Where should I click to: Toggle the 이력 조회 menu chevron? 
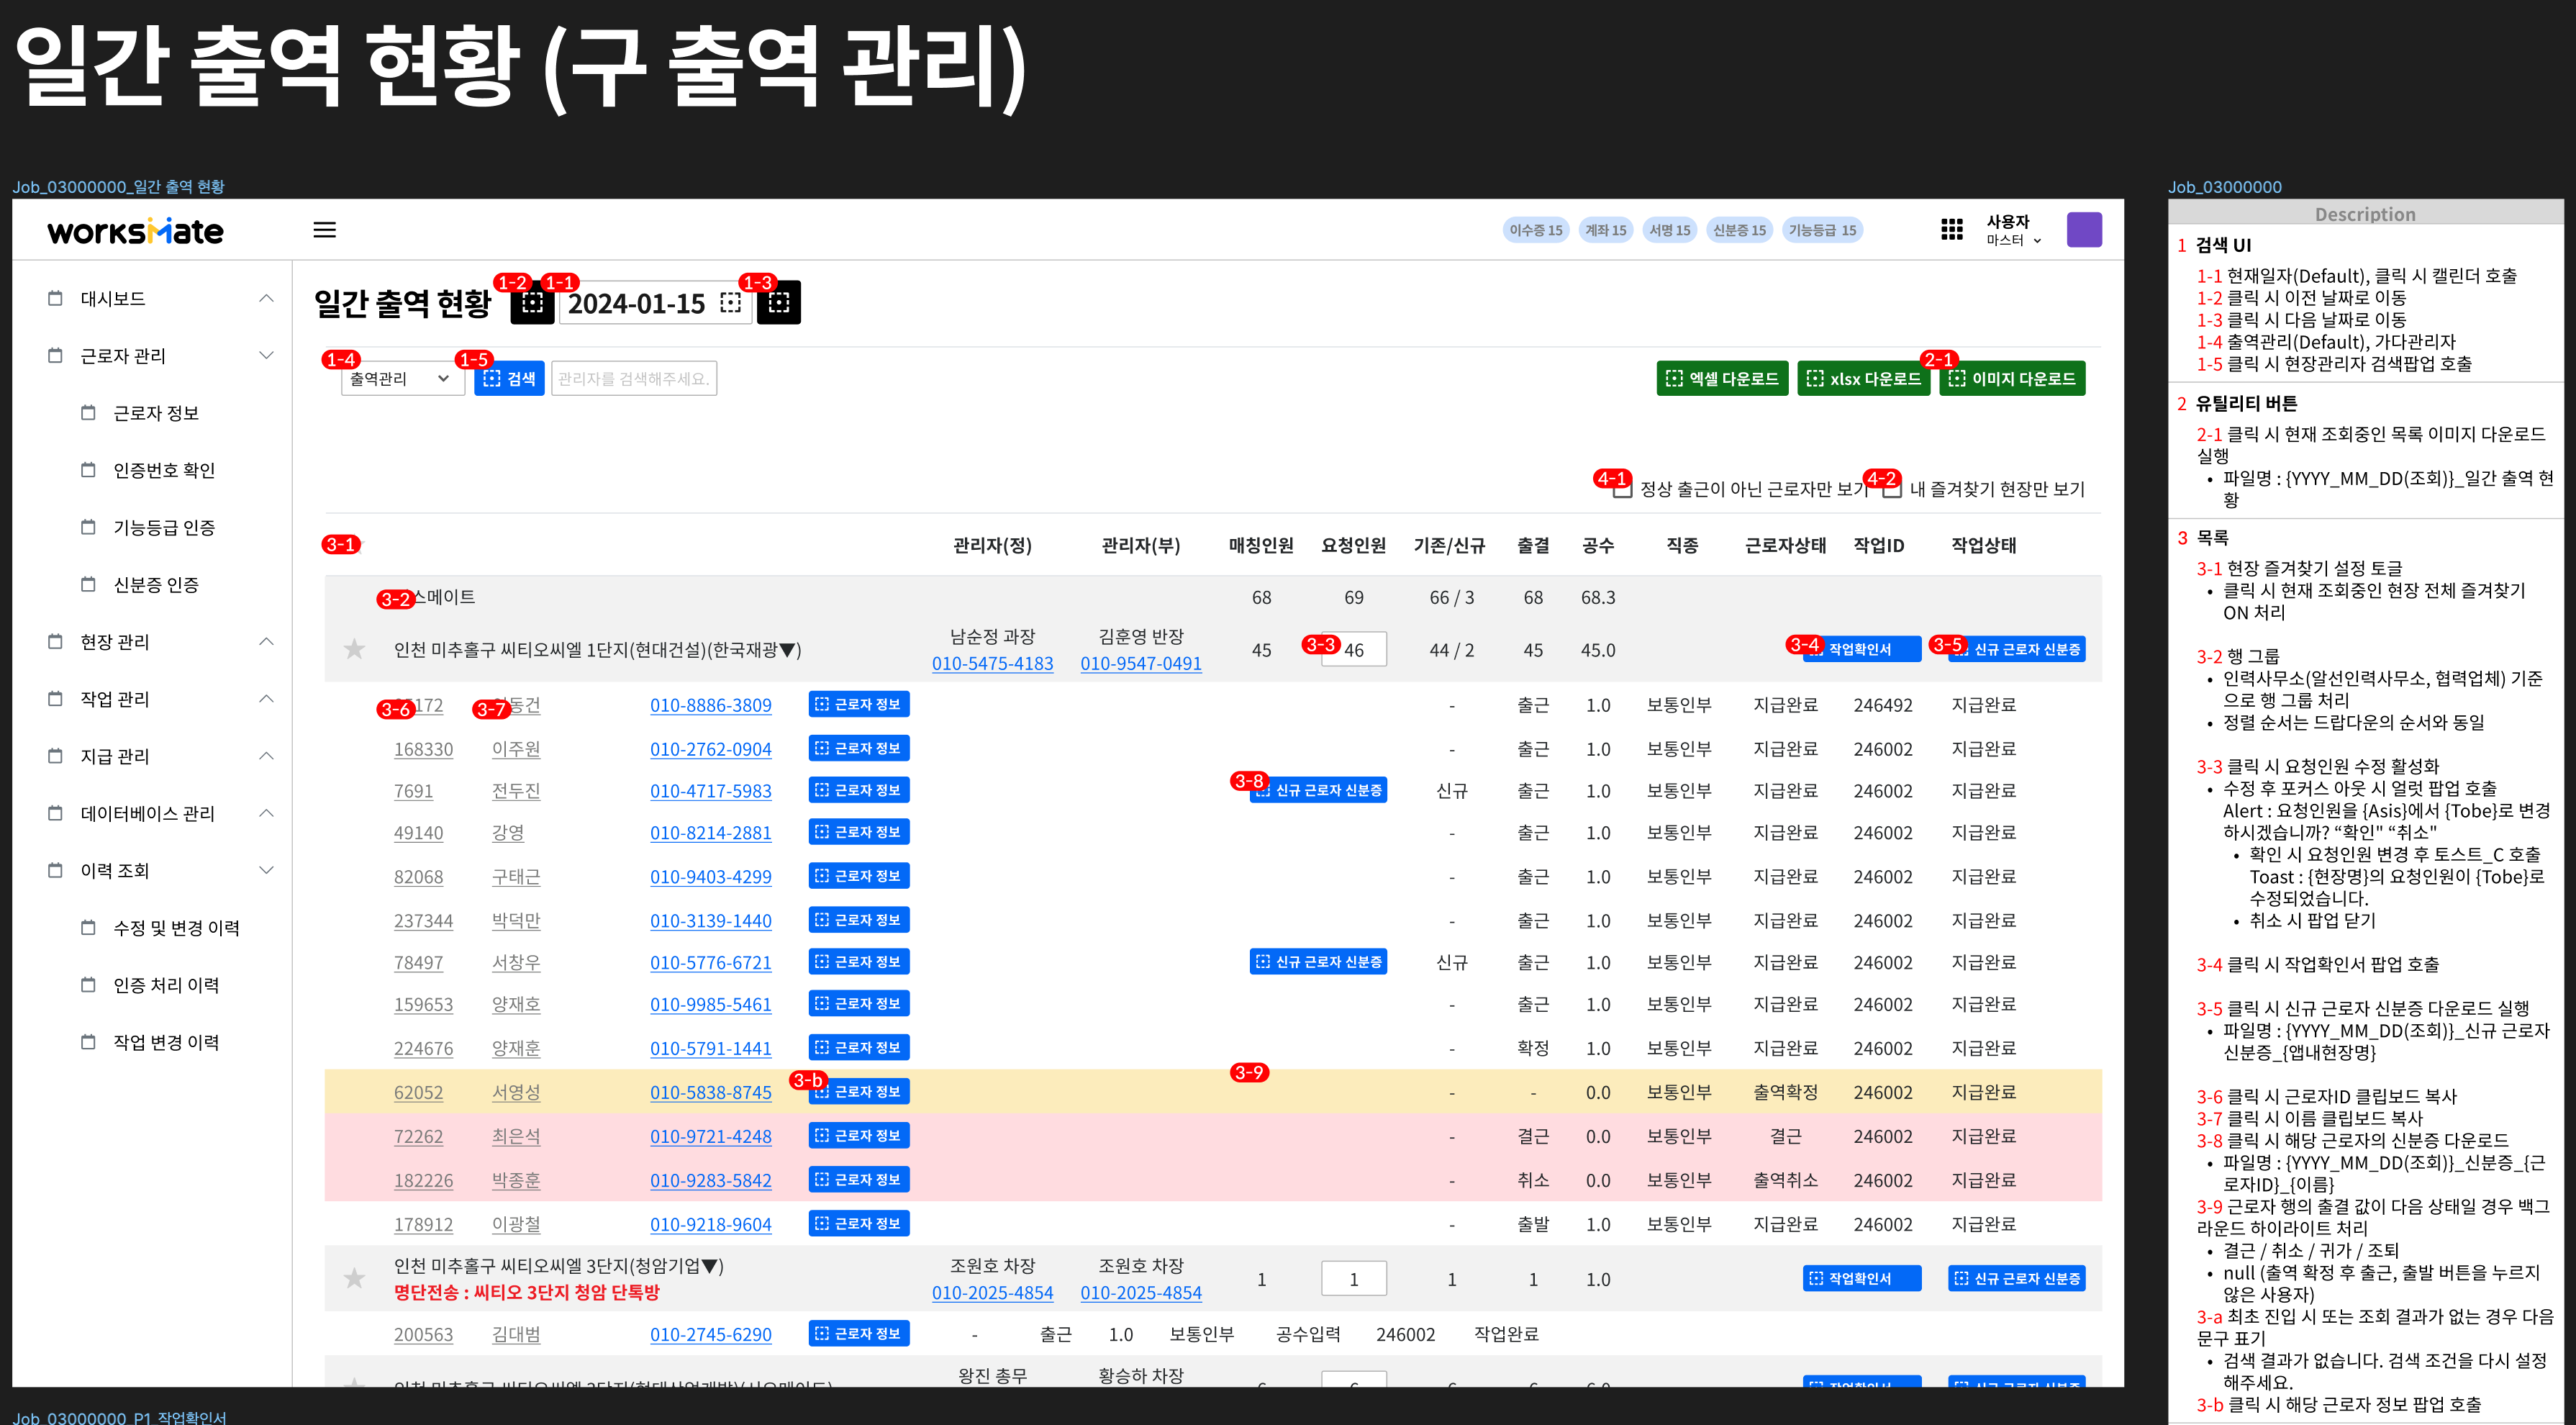(x=266, y=870)
